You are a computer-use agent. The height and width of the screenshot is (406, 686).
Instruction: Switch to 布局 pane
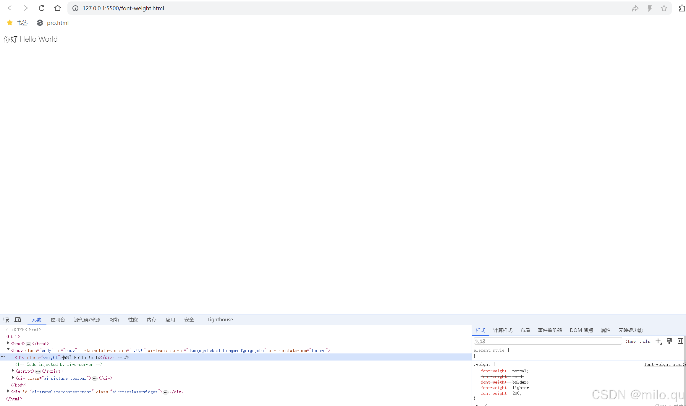click(525, 330)
